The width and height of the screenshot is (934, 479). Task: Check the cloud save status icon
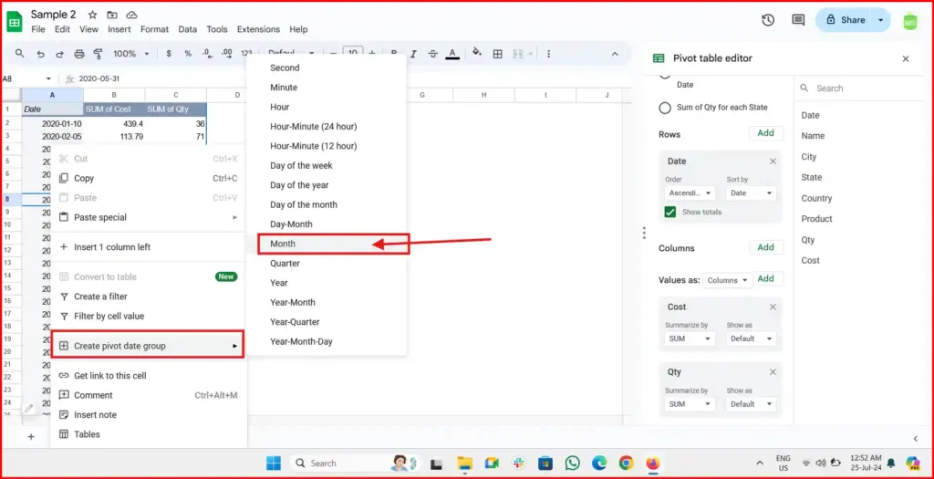coord(131,15)
